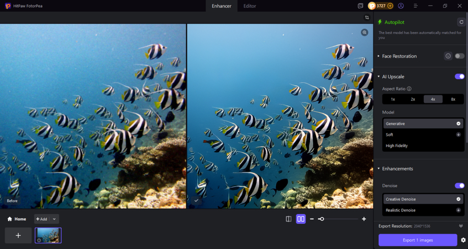Switch to the Editor tab

[250, 6]
